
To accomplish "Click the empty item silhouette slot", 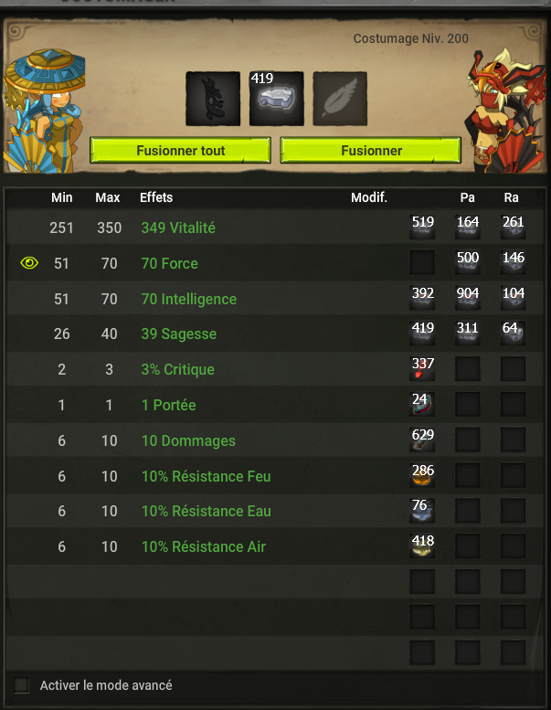I will pyautogui.click(x=213, y=99).
